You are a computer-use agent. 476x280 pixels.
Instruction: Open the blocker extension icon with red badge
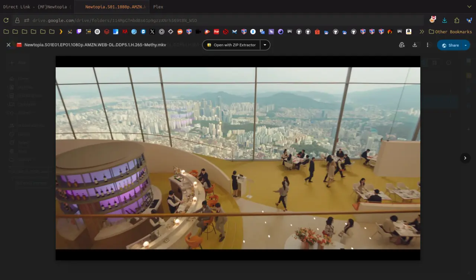tap(432, 20)
